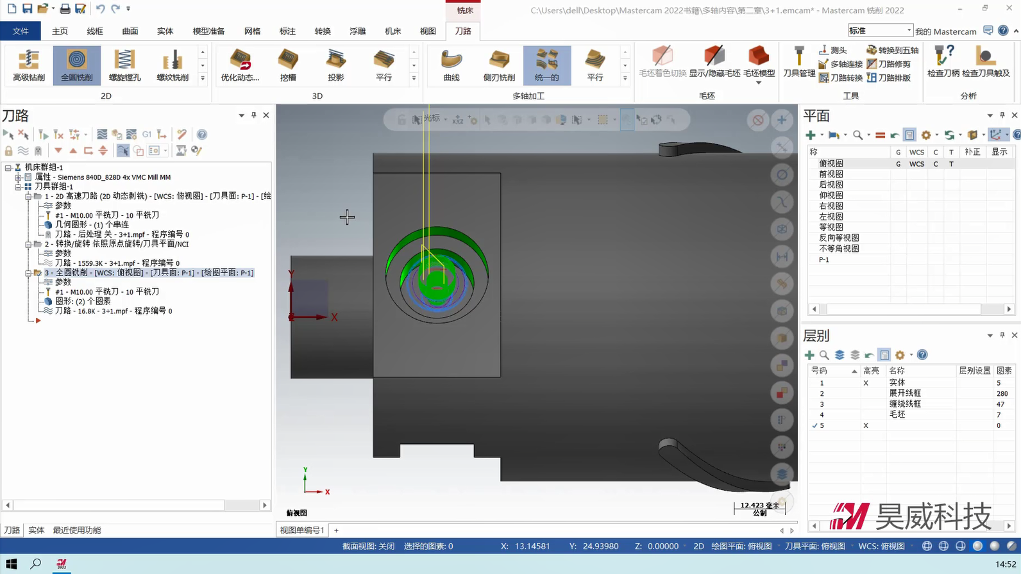Toggle visibility X for level 5
This screenshot has width=1021, height=574.
866,425
